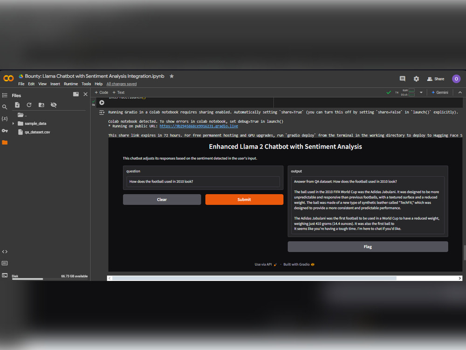Open the Edit menu

[x=31, y=84]
